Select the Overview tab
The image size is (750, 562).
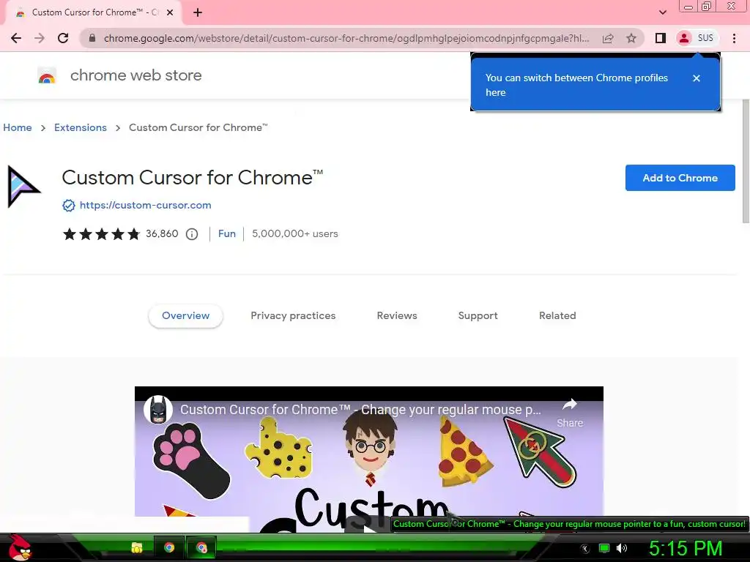tap(185, 316)
